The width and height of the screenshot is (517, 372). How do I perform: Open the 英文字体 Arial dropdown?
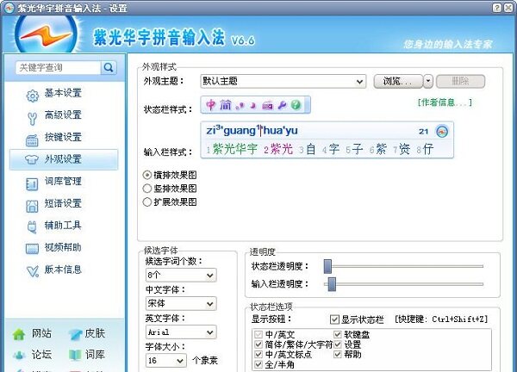pyautogui.click(x=181, y=332)
